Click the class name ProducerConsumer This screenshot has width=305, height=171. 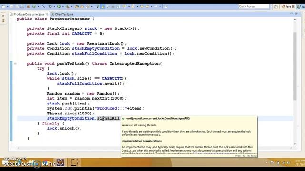coord(70,19)
